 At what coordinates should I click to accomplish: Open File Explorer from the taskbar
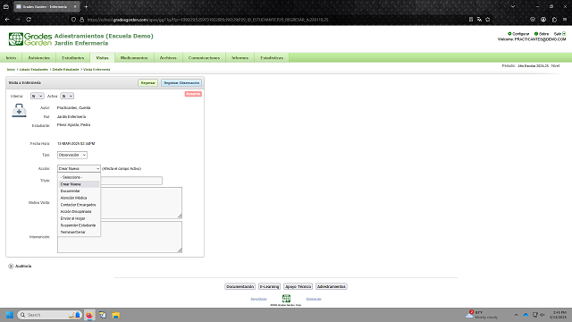(115, 315)
